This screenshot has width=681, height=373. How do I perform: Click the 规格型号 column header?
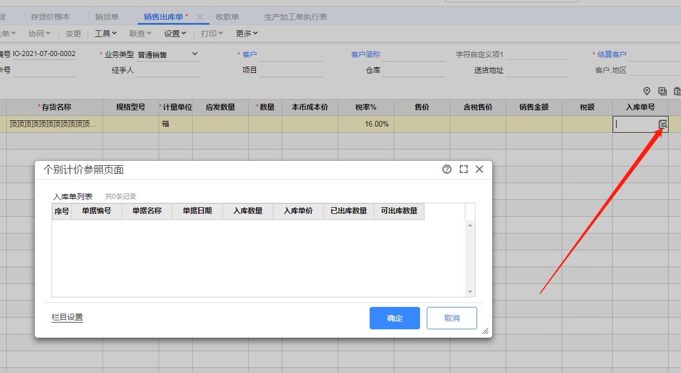pyautogui.click(x=130, y=108)
